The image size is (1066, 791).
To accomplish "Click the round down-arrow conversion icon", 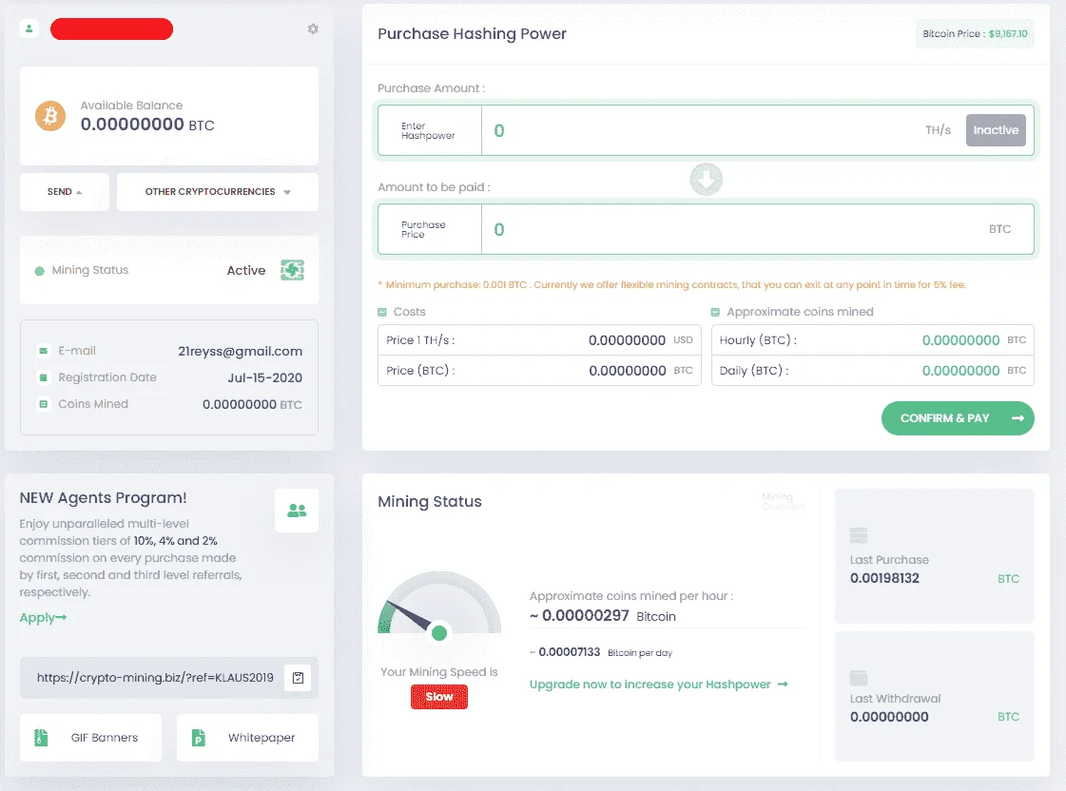I will (706, 180).
